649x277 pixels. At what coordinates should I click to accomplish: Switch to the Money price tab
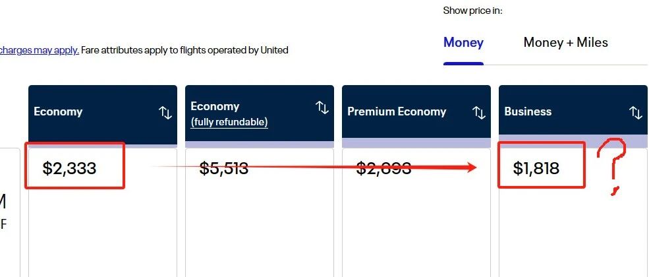[463, 43]
